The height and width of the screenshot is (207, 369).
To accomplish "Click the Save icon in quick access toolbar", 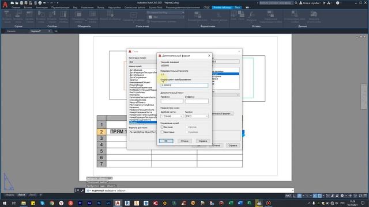I will click(x=21, y=3).
